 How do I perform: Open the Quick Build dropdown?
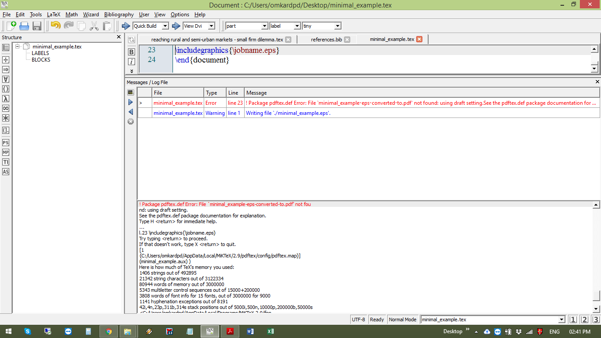click(x=165, y=26)
